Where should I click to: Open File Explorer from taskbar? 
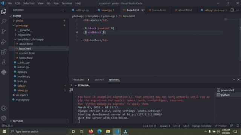coord(108,132)
